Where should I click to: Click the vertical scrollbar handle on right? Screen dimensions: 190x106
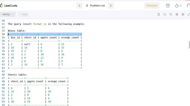(x=189, y=45)
